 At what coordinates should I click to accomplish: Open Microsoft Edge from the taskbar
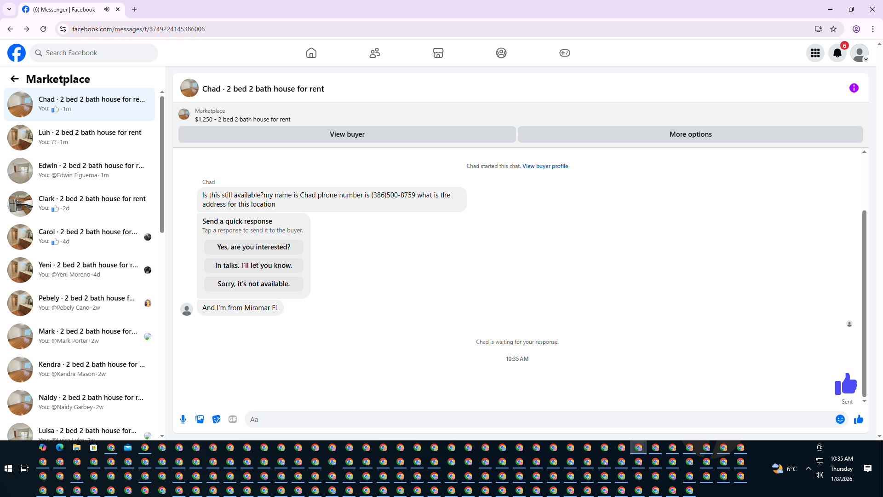[60, 447]
